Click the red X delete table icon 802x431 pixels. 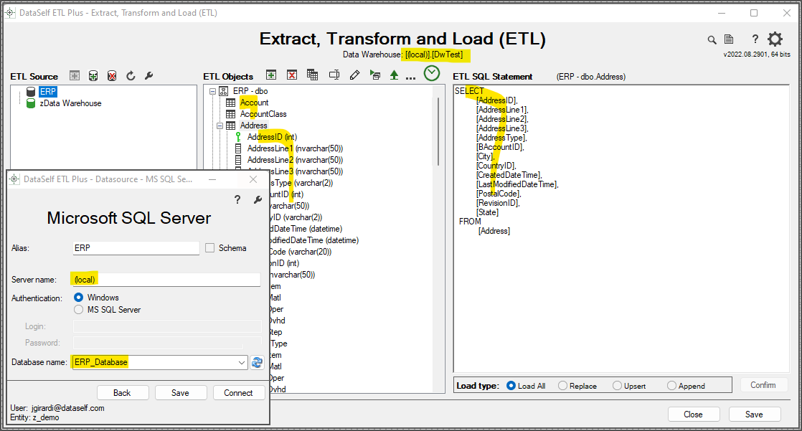coord(292,75)
